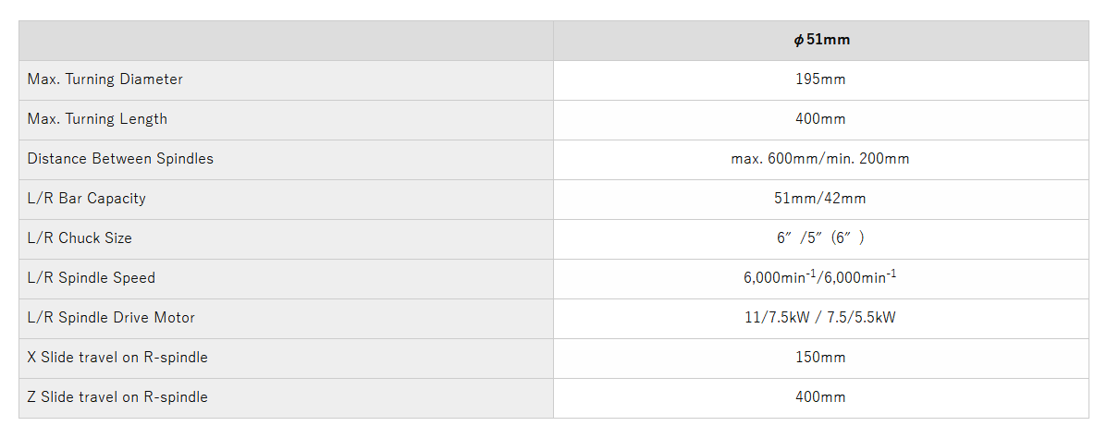Click the empty top-left header cell
This screenshot has height=426, width=1107.
pos(286,41)
